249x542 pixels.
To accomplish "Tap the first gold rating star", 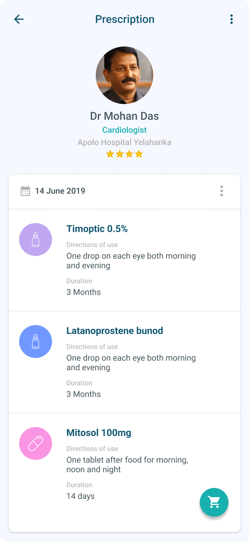I will coord(110,154).
